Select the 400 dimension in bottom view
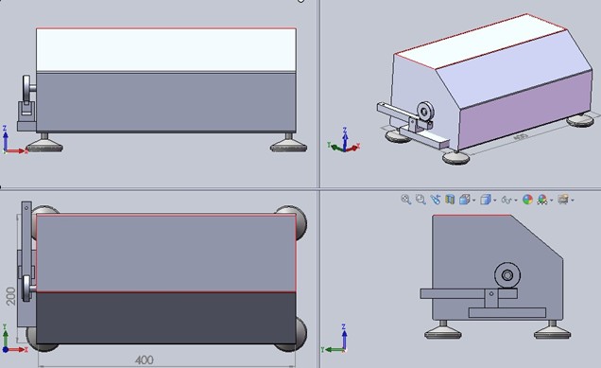This screenshot has width=601, height=368. [145, 359]
